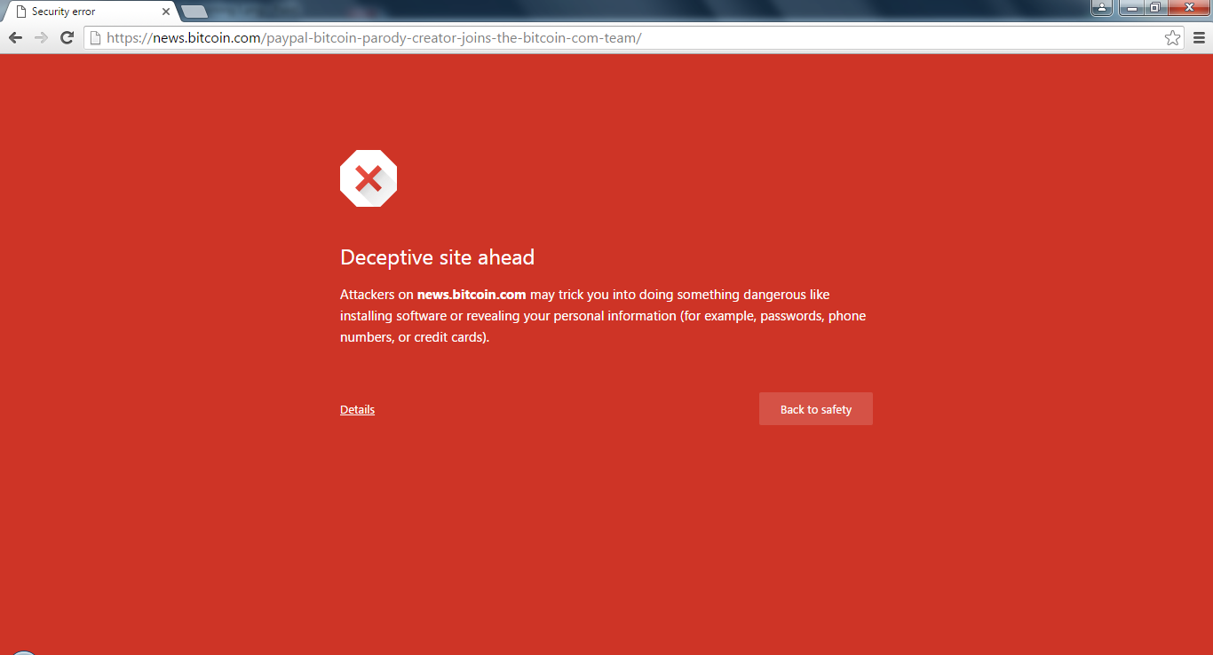The height and width of the screenshot is (655, 1213).
Task: Click the bold news.bitcoin.com text in warning
Action: [472, 295]
